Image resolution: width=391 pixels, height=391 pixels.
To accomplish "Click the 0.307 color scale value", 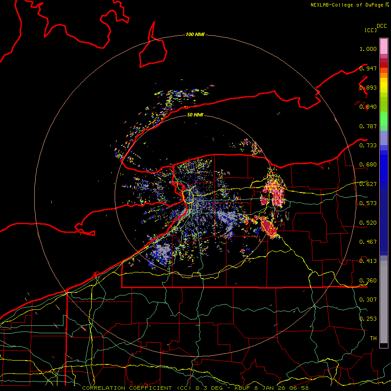I will tap(368, 300).
